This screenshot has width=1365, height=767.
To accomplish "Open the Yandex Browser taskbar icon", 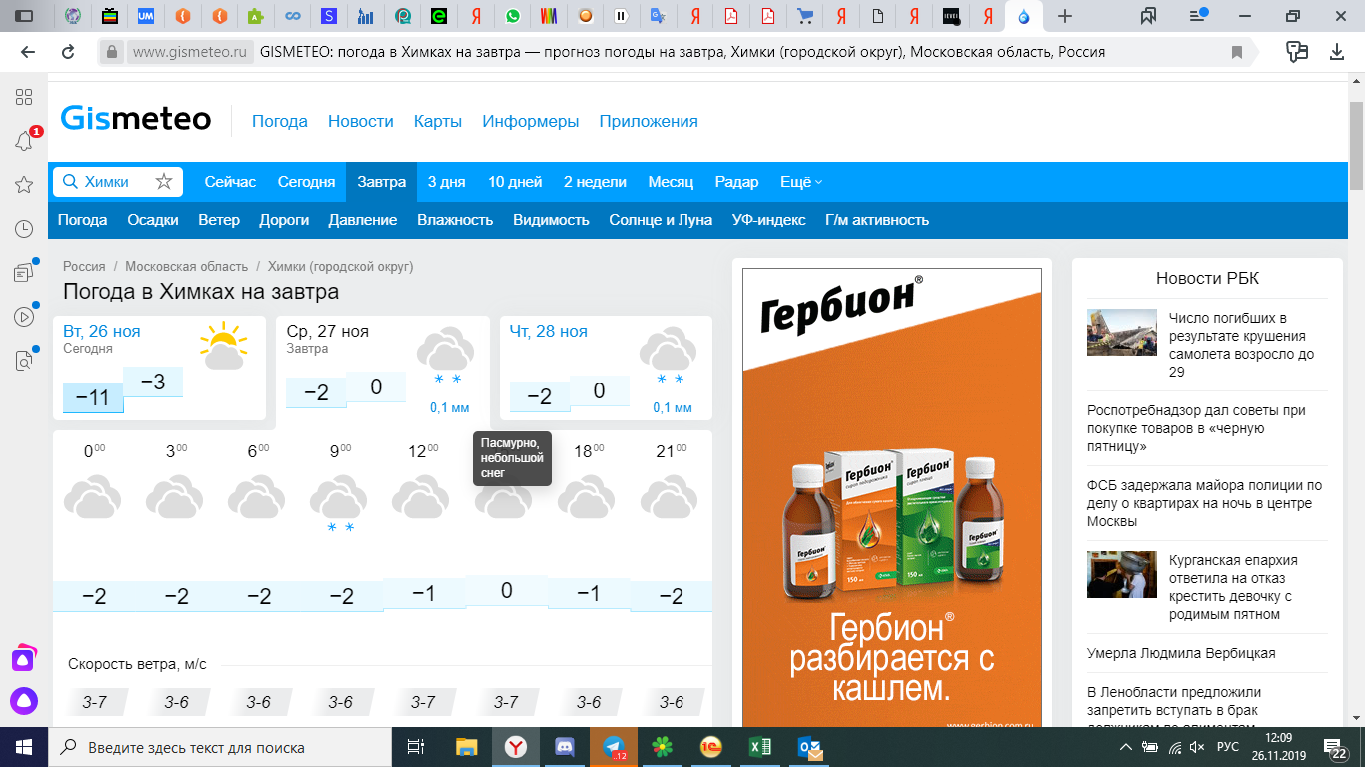I will [515, 746].
